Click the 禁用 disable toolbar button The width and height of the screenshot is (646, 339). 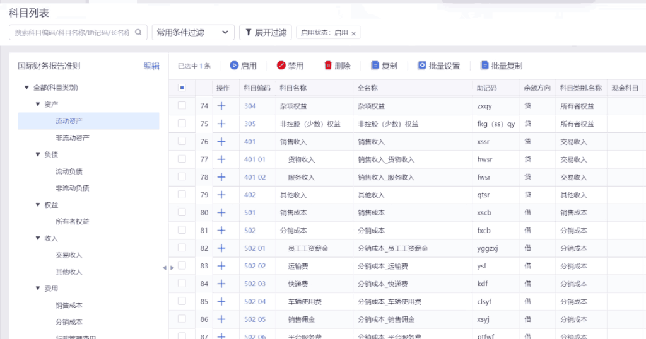point(290,66)
